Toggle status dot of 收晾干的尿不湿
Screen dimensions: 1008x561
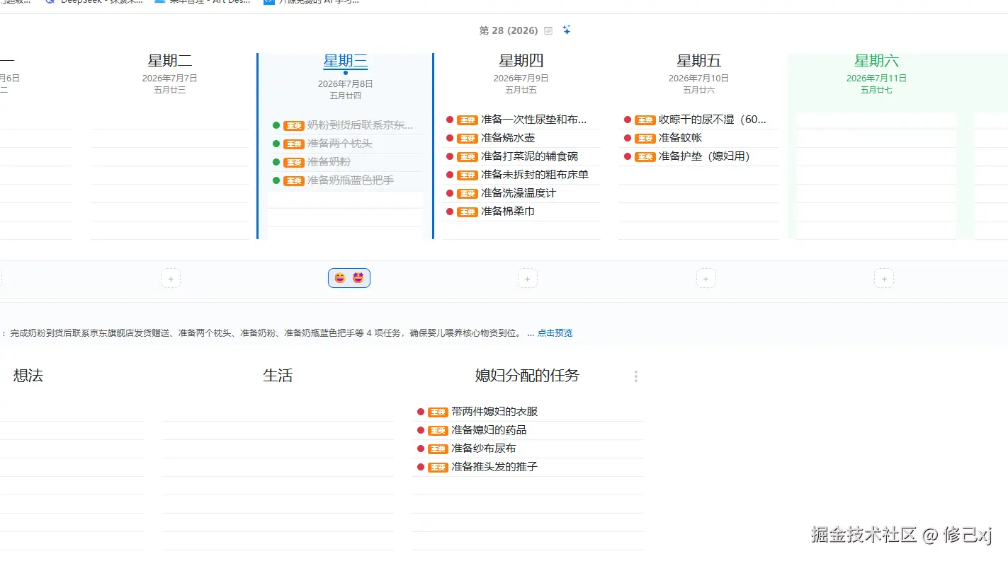point(628,120)
